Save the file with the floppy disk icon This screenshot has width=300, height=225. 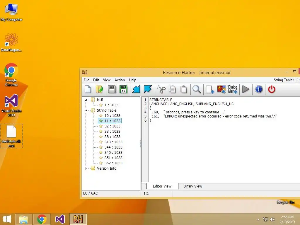click(112, 89)
